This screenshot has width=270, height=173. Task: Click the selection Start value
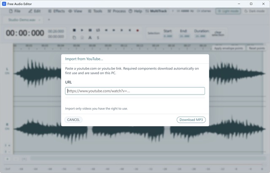click(168, 36)
